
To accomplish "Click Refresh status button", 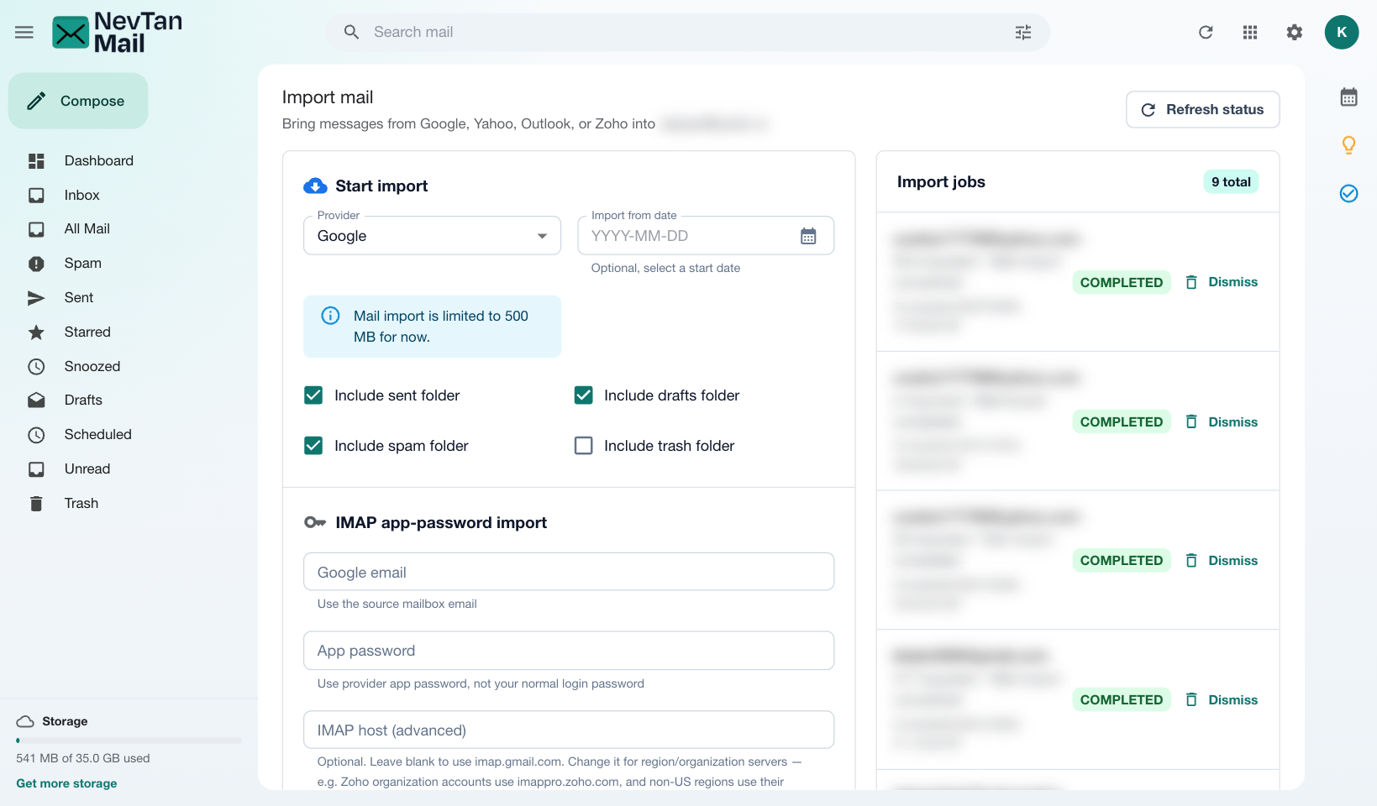I will [1202, 110].
